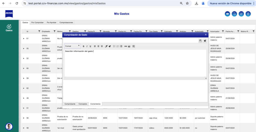
Task: Filter the Autorizador column
Action: [223, 31]
